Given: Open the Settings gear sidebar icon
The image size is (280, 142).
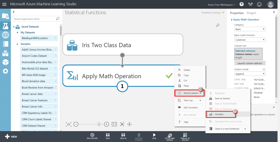Looking at the screenshot, I should (5, 71).
